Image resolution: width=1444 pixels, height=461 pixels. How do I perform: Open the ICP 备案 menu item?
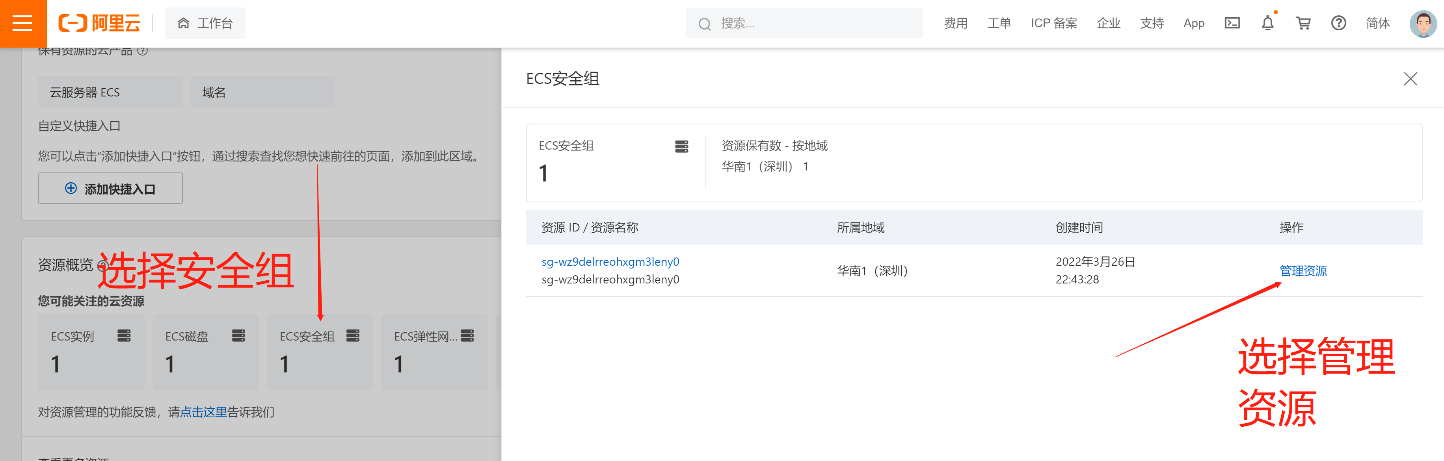1053,23
